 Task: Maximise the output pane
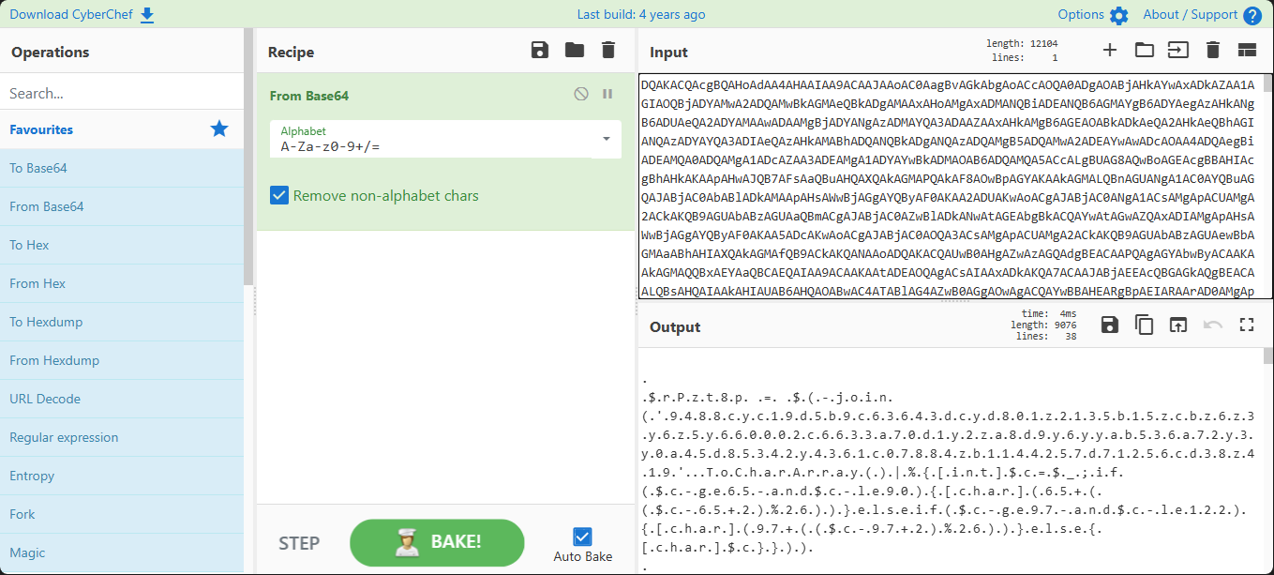[x=1246, y=325]
